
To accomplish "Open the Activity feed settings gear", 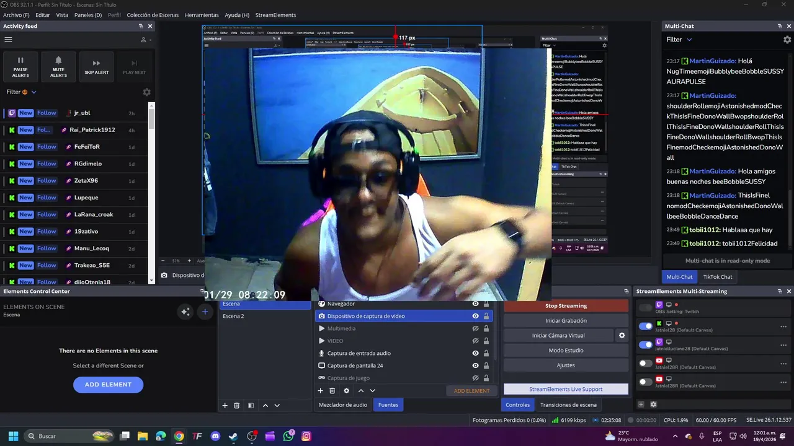I will click(x=146, y=92).
